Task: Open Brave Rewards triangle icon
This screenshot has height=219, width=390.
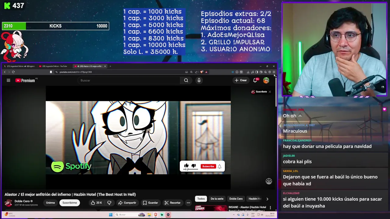Action: point(206,72)
